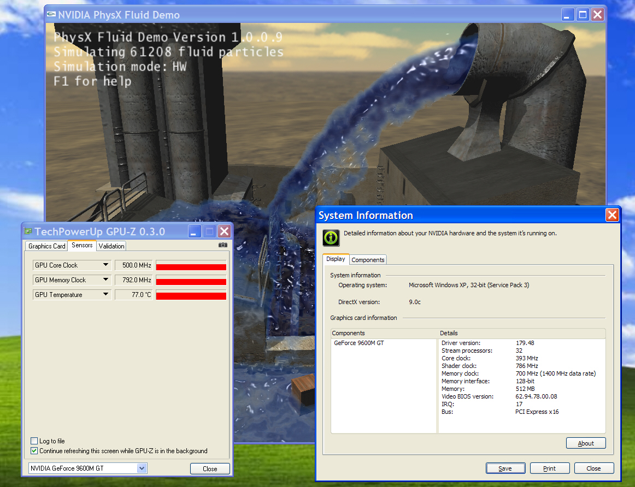Click the GPU-Z screenshot camera icon
The width and height of the screenshot is (635, 487).
[223, 245]
